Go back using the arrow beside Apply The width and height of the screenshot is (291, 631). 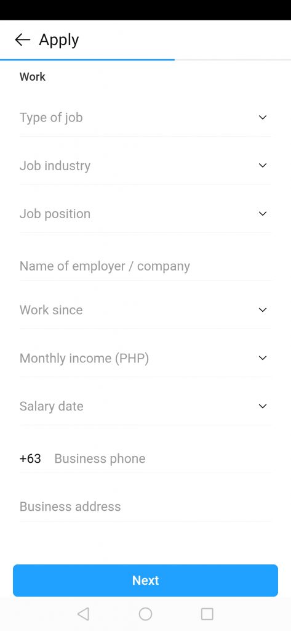22,39
